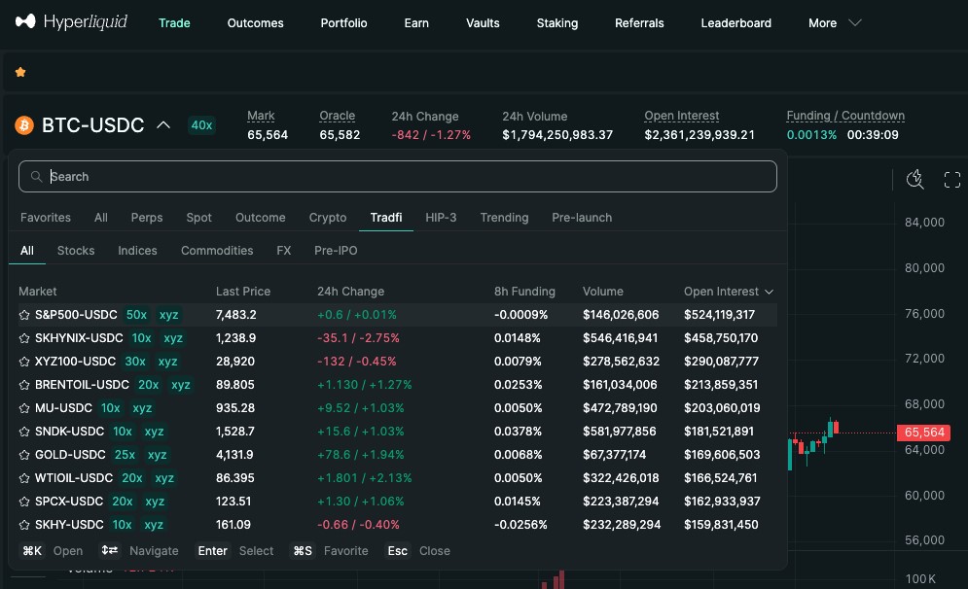This screenshot has width=968, height=589.
Task: Favorite the S&P500-USDC market star
Action: 24,315
